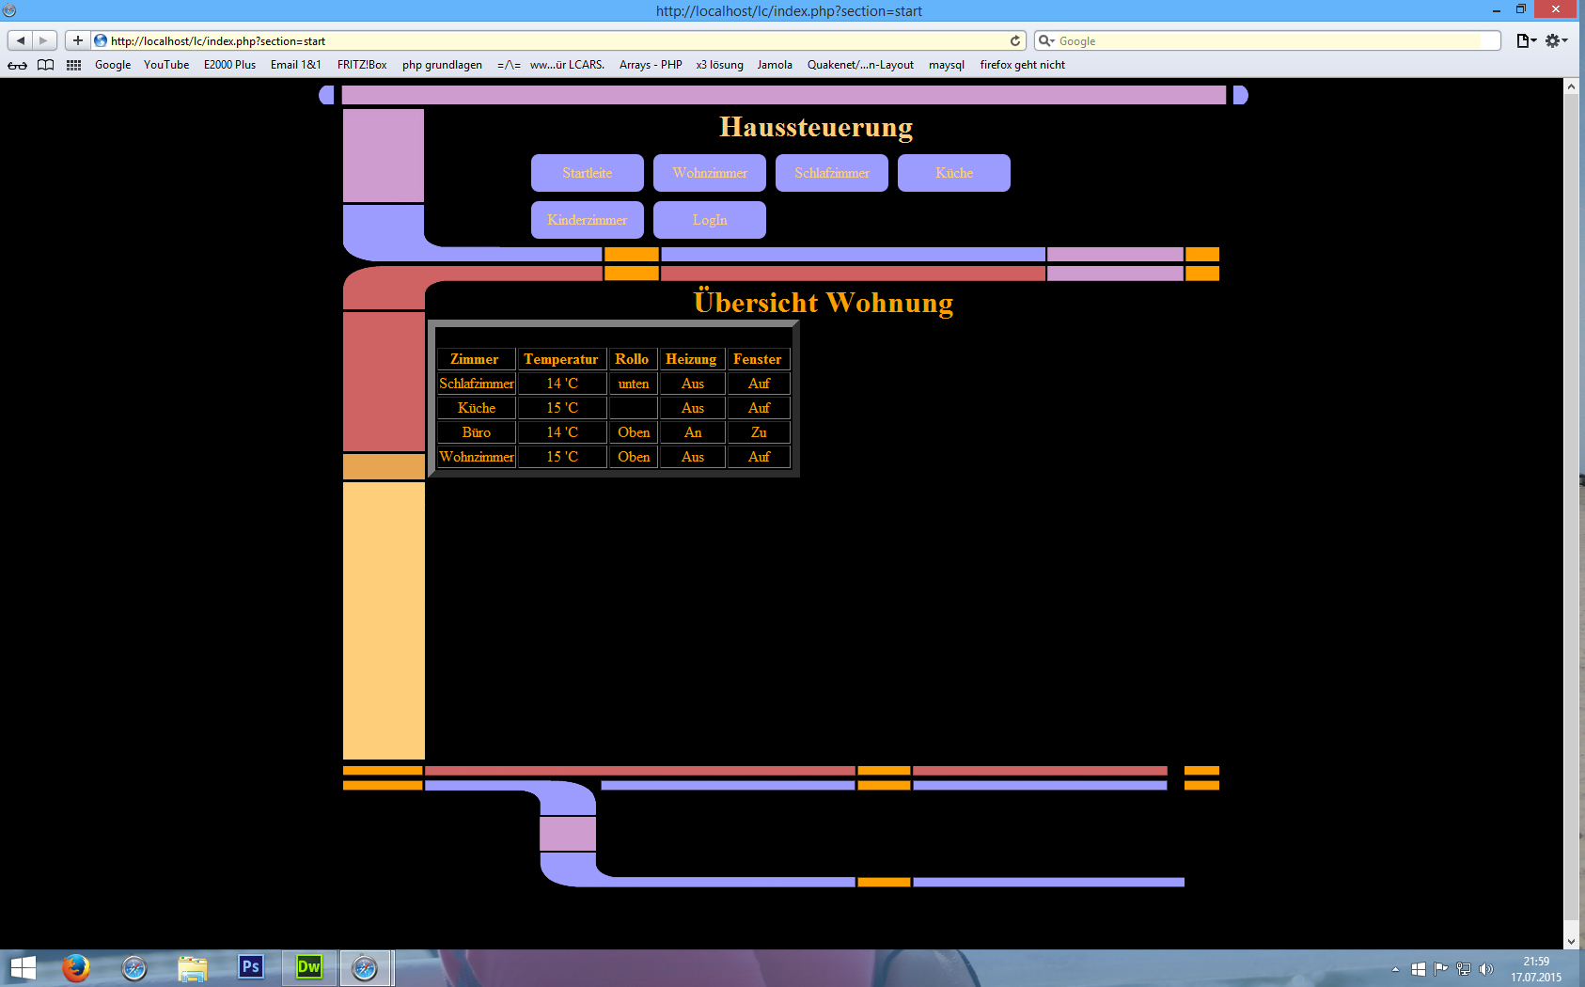Reload the page with refresh icon

tap(1015, 40)
